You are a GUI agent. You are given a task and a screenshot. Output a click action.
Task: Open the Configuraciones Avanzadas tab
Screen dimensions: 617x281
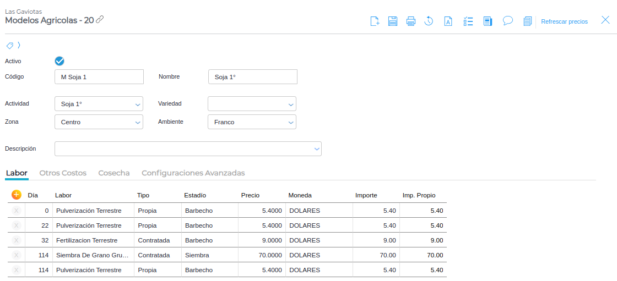[x=193, y=173]
